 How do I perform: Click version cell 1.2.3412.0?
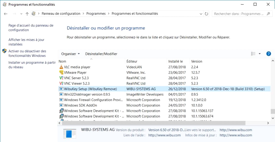tap(198, 100)
